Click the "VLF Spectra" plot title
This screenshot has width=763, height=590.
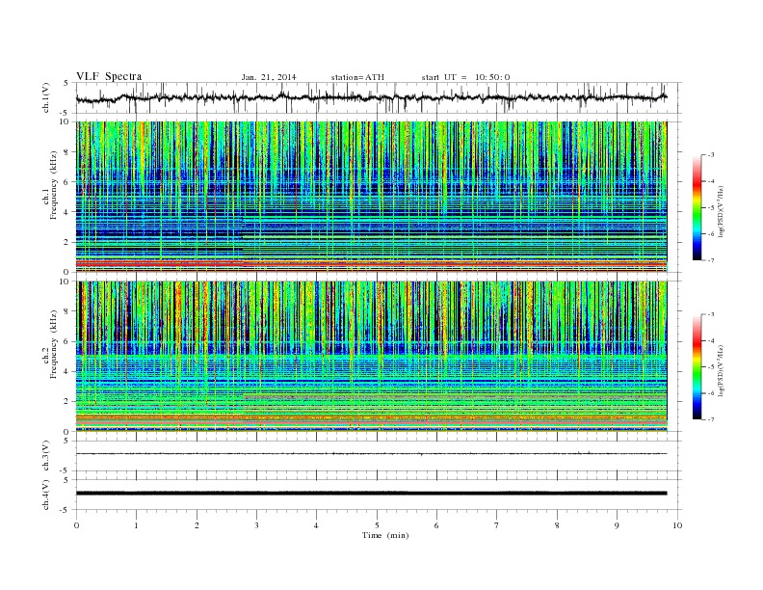point(109,76)
